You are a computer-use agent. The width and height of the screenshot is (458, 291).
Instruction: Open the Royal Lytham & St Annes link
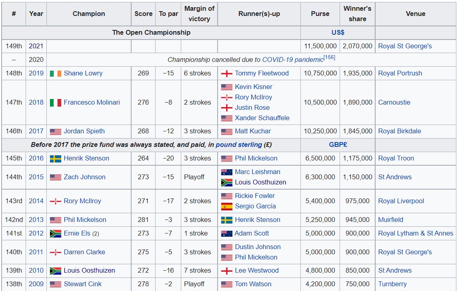point(415,233)
